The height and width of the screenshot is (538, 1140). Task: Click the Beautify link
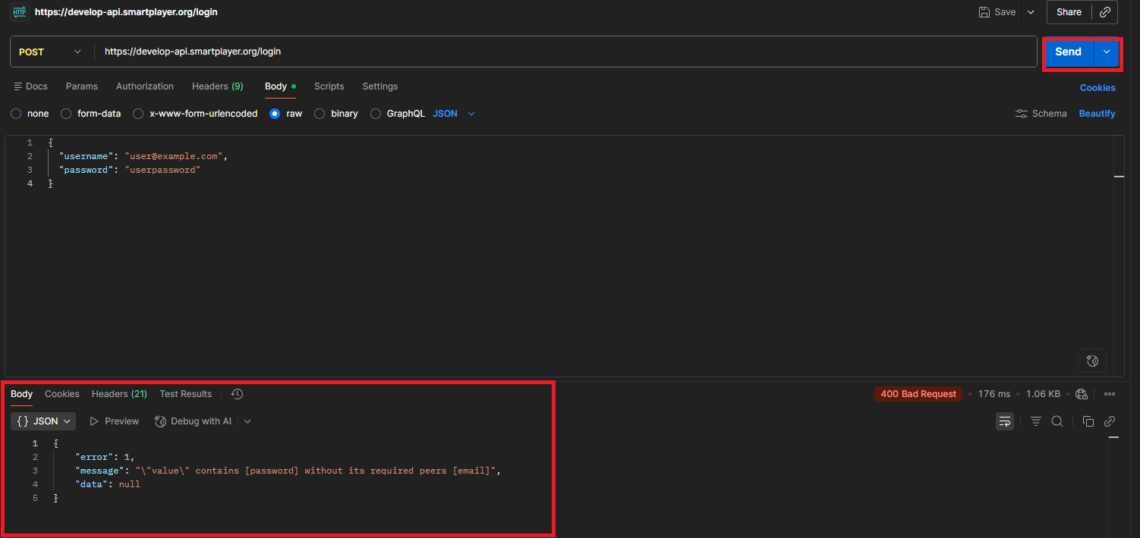click(x=1097, y=114)
